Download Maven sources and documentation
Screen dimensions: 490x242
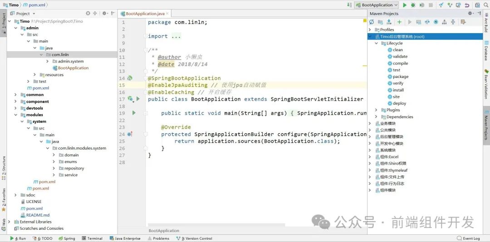(x=389, y=22)
